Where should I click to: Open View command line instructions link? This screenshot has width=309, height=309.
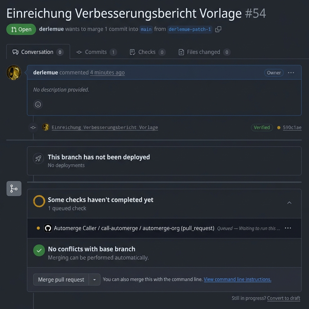click(x=237, y=279)
